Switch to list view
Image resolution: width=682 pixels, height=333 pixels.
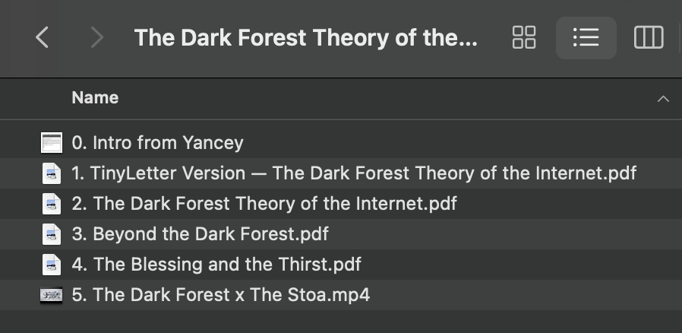click(586, 37)
